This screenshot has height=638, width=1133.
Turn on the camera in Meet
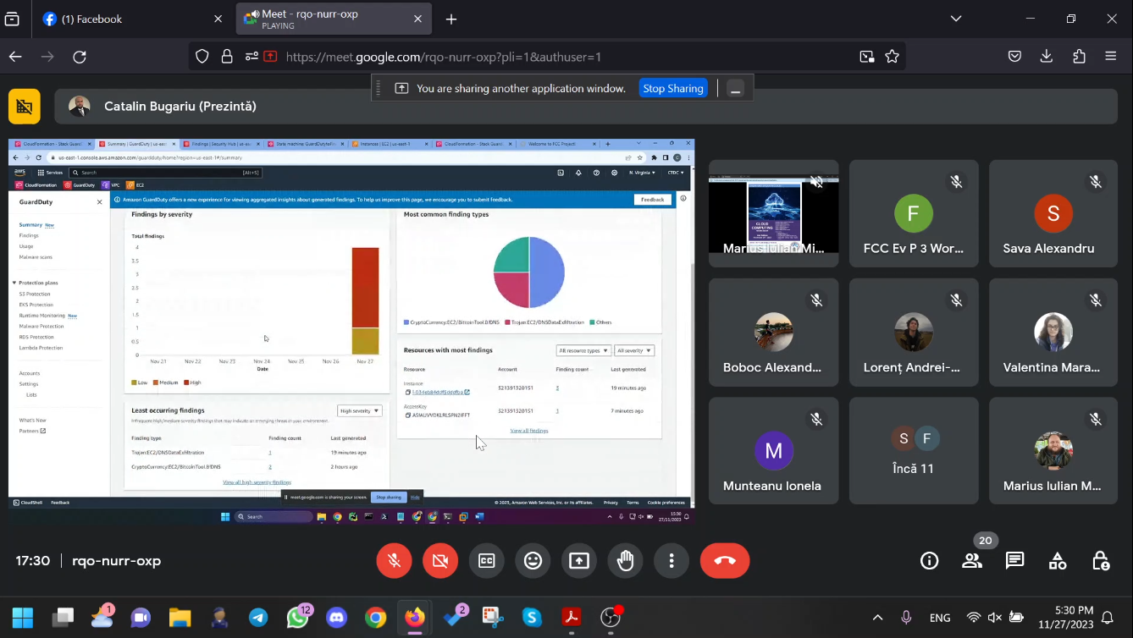point(440,560)
